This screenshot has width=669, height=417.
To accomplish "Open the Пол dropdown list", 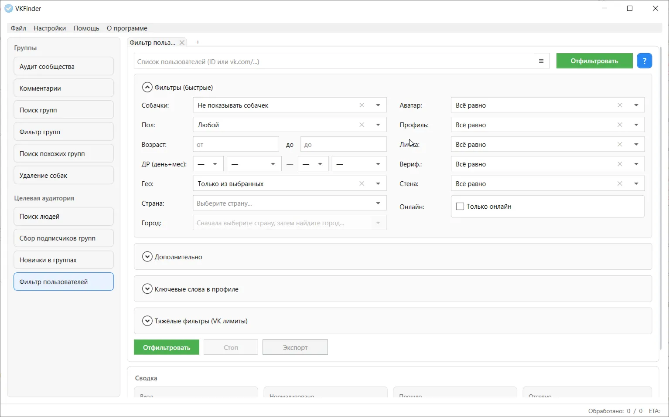I will (378, 125).
